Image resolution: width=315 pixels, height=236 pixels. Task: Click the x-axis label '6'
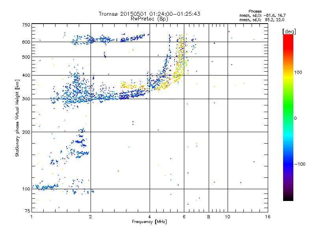[x=184, y=217]
